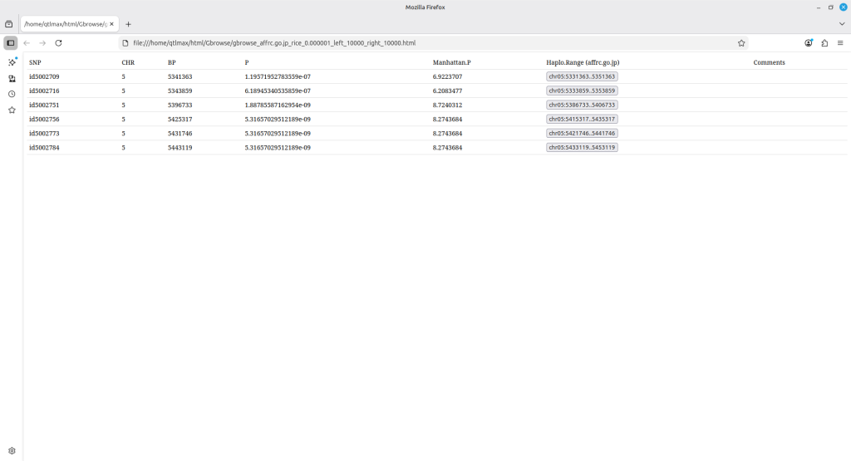Click the chr05:5386733..5406733 range button
The width and height of the screenshot is (851, 461).
coord(582,105)
